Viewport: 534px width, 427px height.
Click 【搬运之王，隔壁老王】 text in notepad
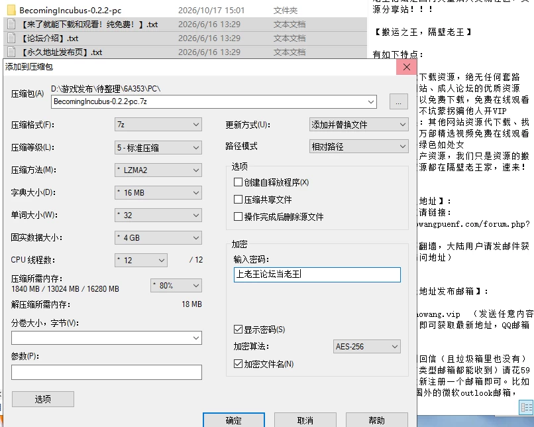tap(423, 32)
